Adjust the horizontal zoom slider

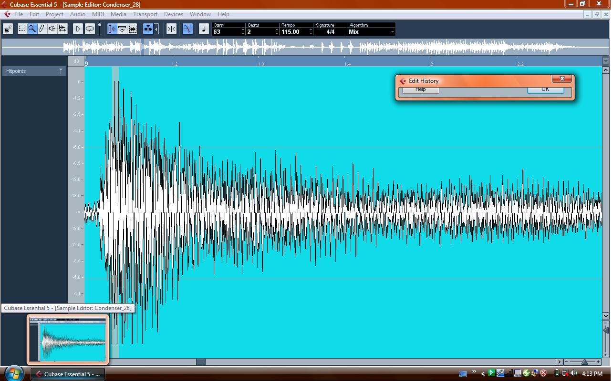pyautogui.click(x=584, y=362)
